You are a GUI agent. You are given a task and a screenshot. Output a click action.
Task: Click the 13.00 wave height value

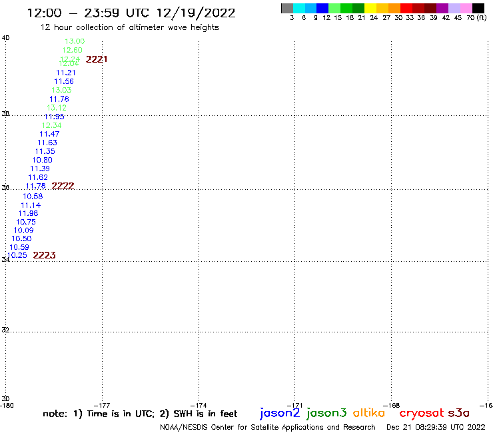(75, 41)
